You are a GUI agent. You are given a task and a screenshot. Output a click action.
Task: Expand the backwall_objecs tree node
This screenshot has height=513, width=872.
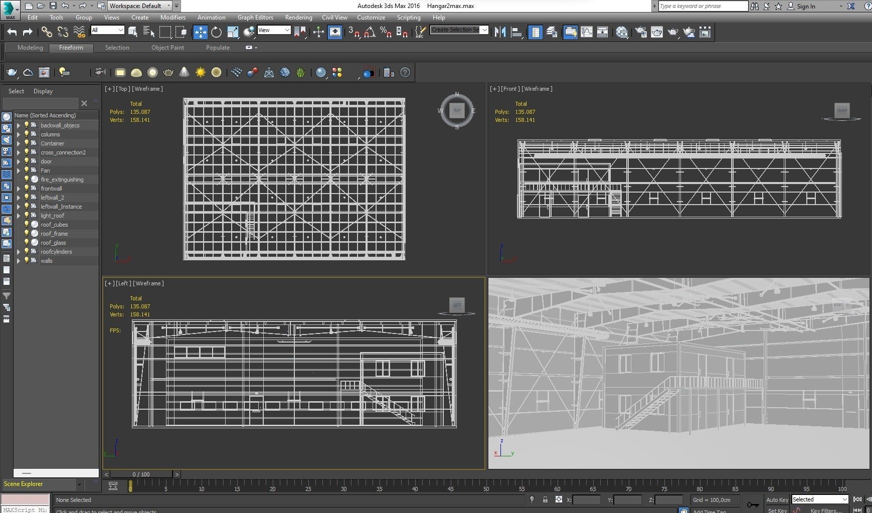pyautogui.click(x=19, y=125)
